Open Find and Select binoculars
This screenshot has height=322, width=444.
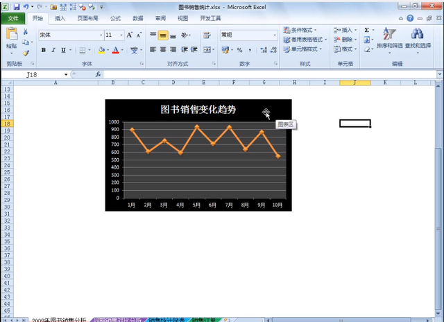pyautogui.click(x=418, y=37)
